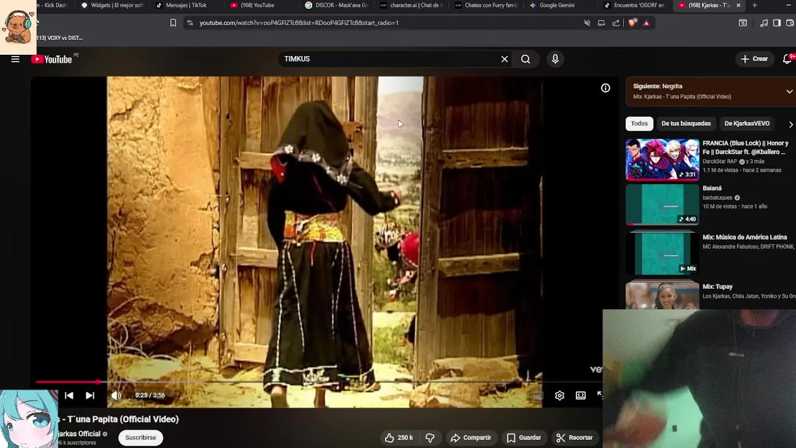
Task: Open the barbatuques channel name
Action: [718, 198]
